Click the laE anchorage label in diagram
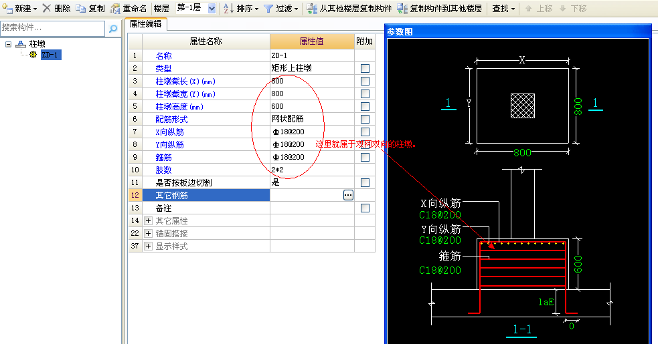The width and height of the screenshot is (658, 344). pyautogui.click(x=546, y=302)
